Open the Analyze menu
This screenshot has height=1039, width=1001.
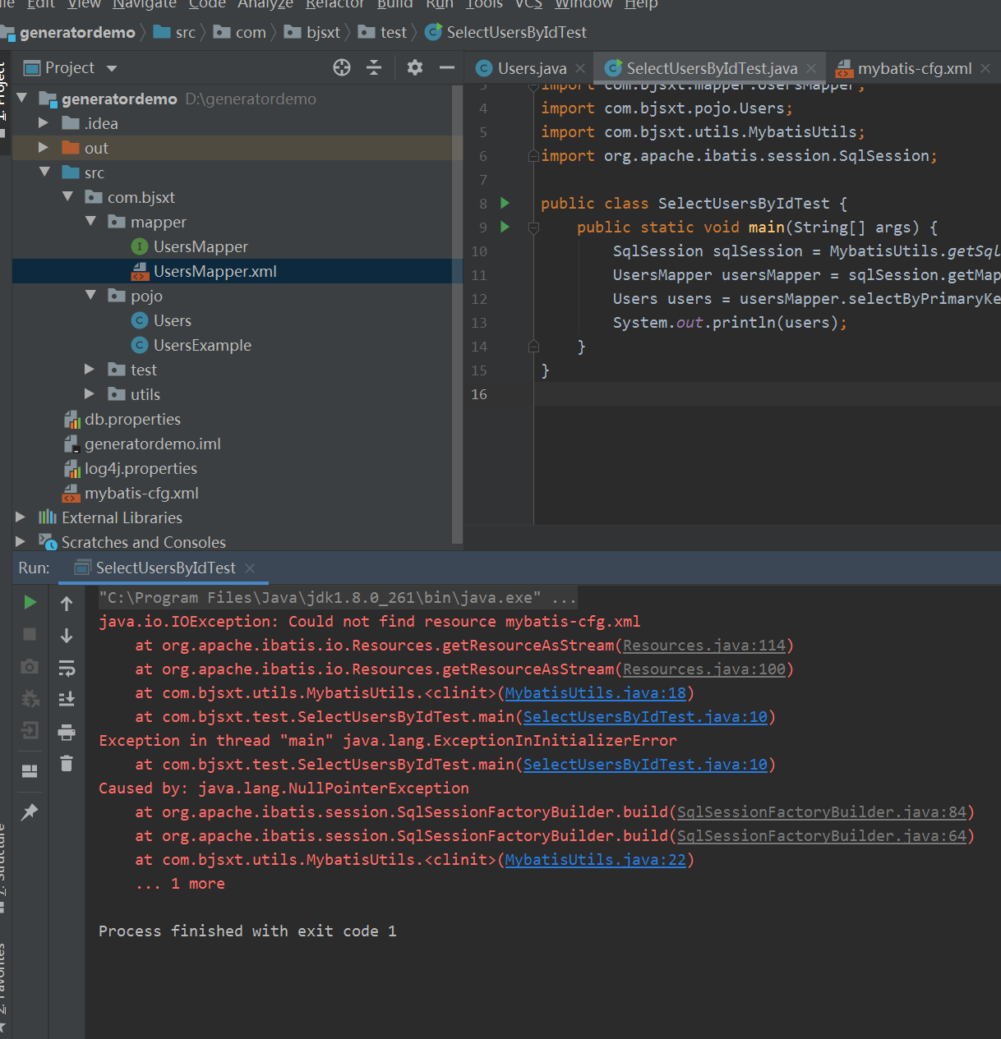click(x=265, y=4)
